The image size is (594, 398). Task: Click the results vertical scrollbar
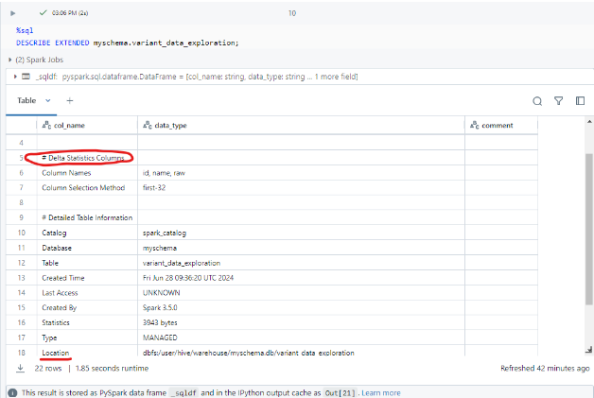pyautogui.click(x=589, y=229)
